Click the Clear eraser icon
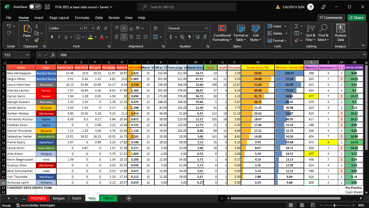This screenshot has height=208, width=369. click(x=297, y=40)
